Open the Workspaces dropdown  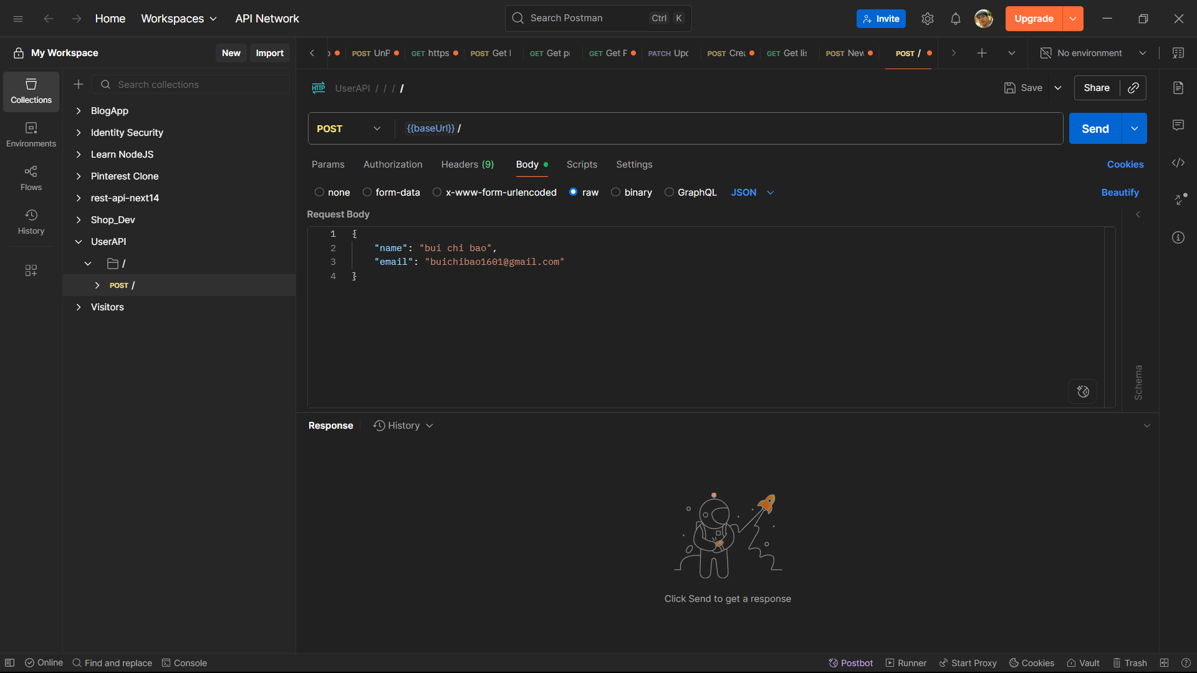tap(179, 19)
